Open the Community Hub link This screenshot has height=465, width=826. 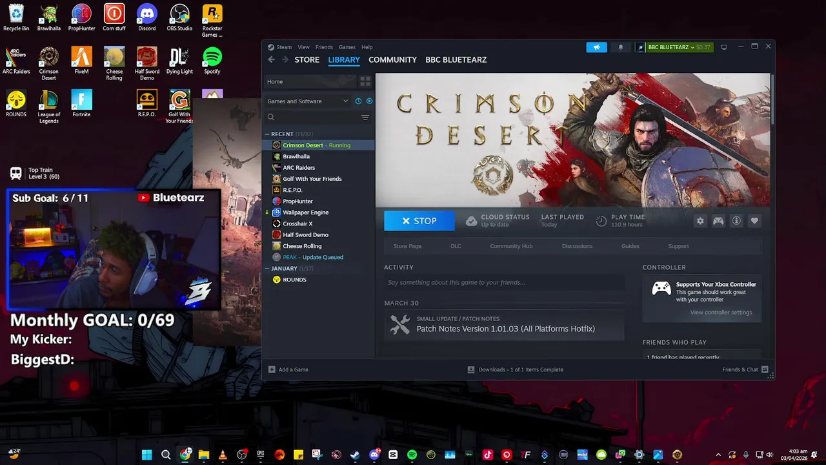(511, 246)
